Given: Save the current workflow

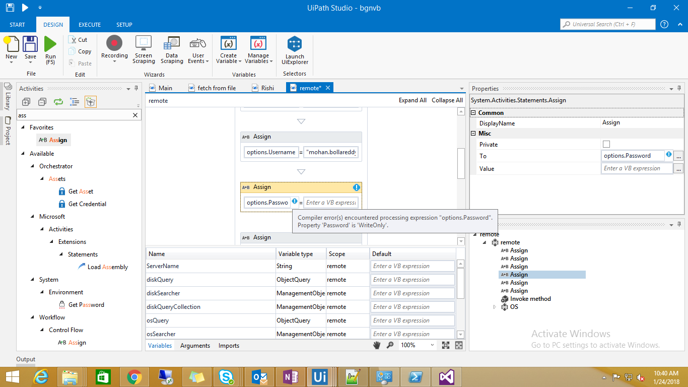Looking at the screenshot, I should 31,44.
